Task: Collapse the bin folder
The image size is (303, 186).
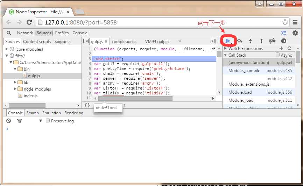Action: (x=15, y=69)
